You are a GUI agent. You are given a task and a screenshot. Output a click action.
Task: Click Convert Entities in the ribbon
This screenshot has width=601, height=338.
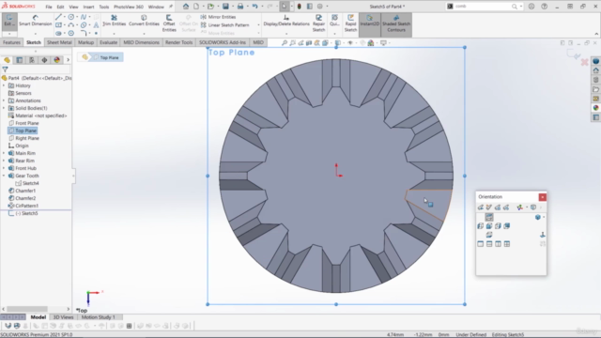coord(144,21)
